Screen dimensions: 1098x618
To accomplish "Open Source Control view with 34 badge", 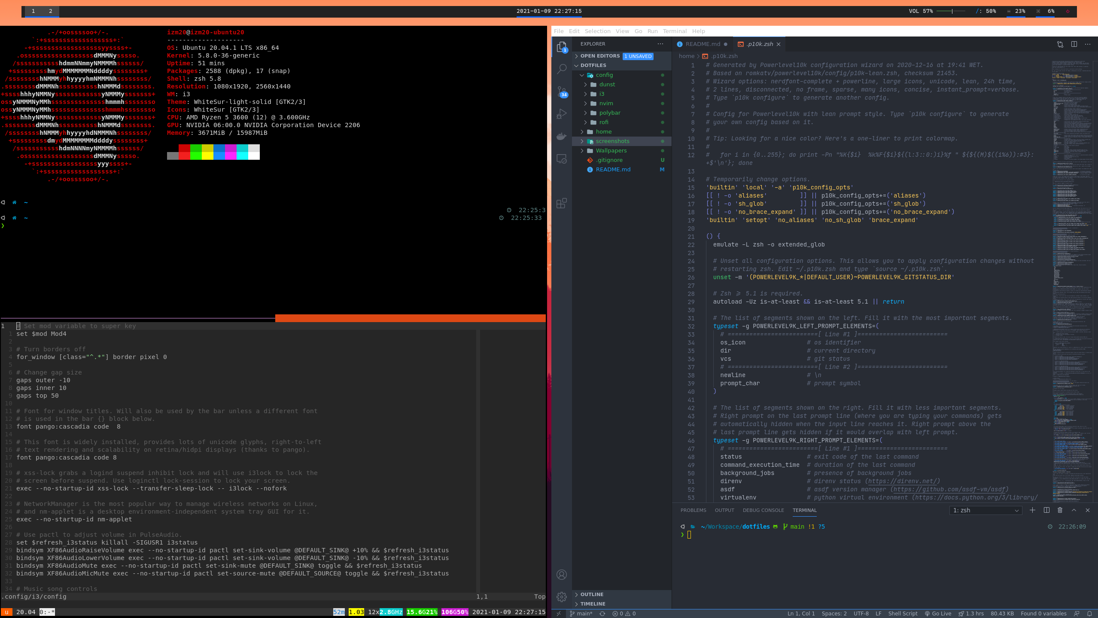I will pos(562,91).
